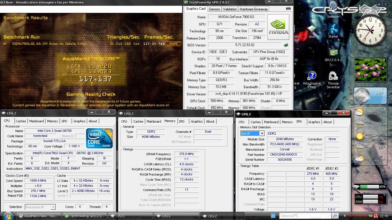This screenshot has width=392, height=220.
Task: Click the DRAM Frequency 276.0 MHz value
Action: point(187,154)
